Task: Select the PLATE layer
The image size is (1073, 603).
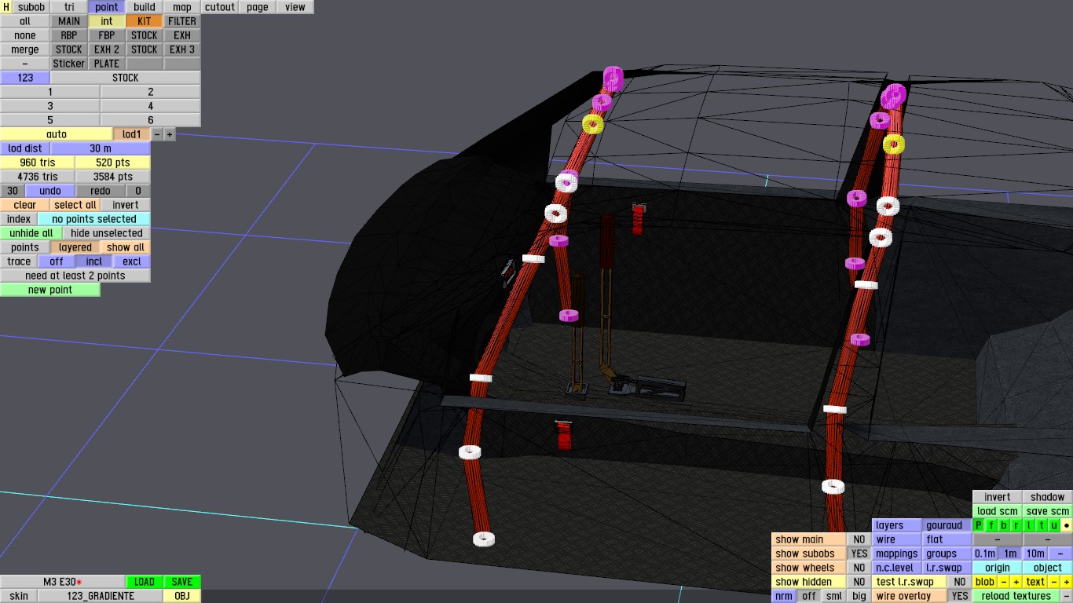Action: [x=107, y=64]
